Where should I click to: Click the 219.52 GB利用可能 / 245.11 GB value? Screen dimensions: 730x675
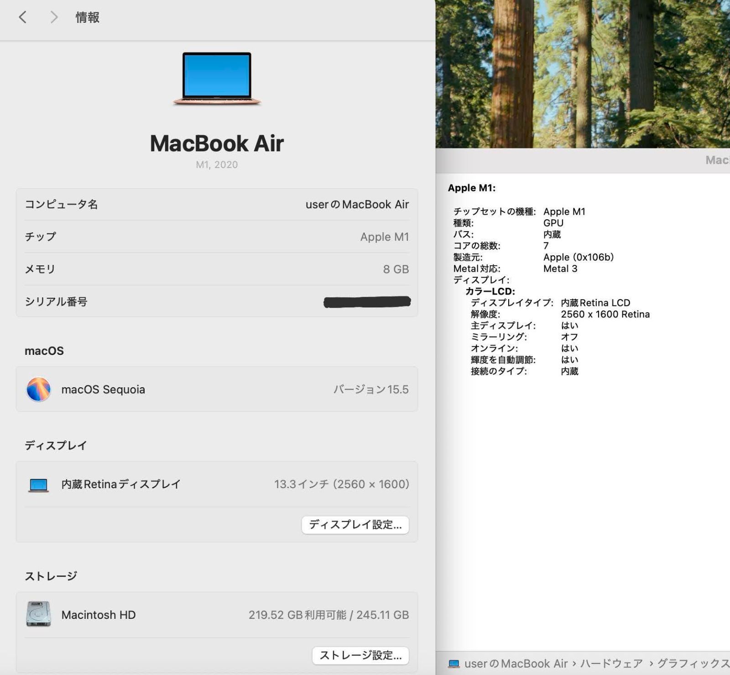tap(328, 615)
